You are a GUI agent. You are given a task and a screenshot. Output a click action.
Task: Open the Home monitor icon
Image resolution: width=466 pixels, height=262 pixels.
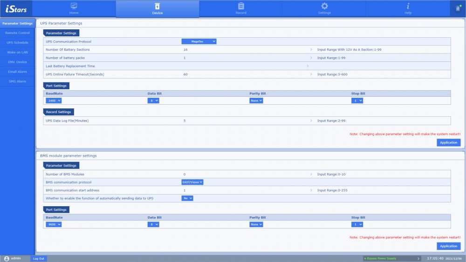point(74,6)
